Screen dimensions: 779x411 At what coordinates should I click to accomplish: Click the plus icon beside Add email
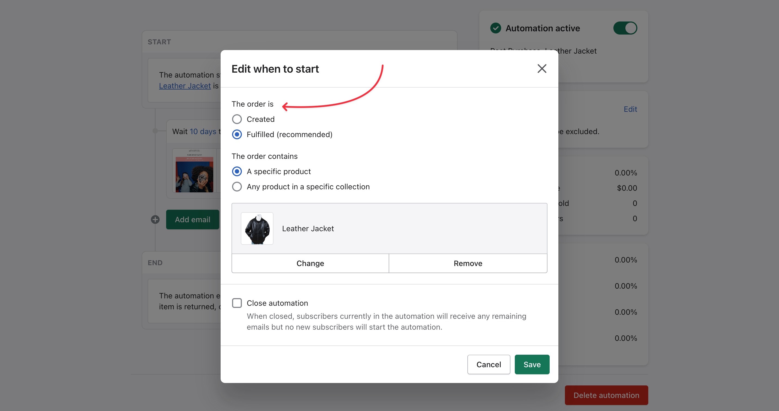pos(155,220)
